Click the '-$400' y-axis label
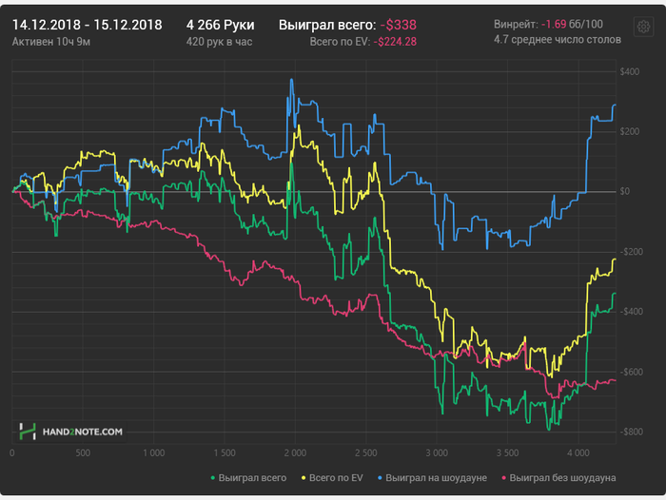This screenshot has height=500, width=666. tap(632, 312)
